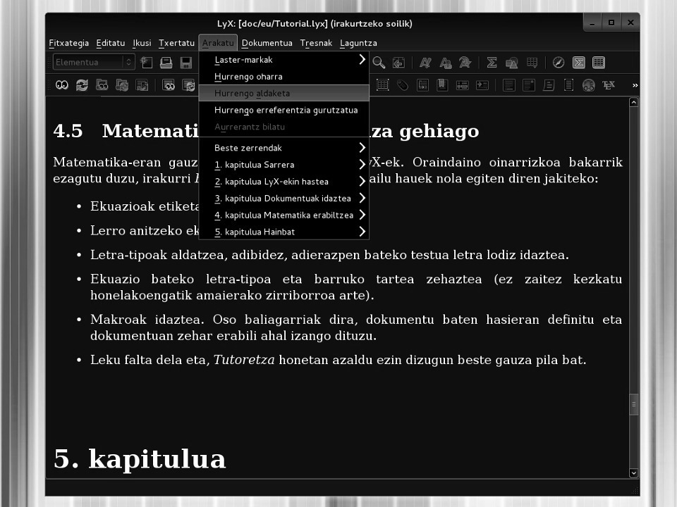Image resolution: width=677 pixels, height=507 pixels.
Task: Insert table icon in the extra toolbar
Action: pyautogui.click(x=382, y=85)
